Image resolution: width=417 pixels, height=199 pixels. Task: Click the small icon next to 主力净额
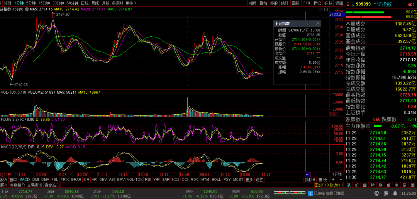(368, 126)
